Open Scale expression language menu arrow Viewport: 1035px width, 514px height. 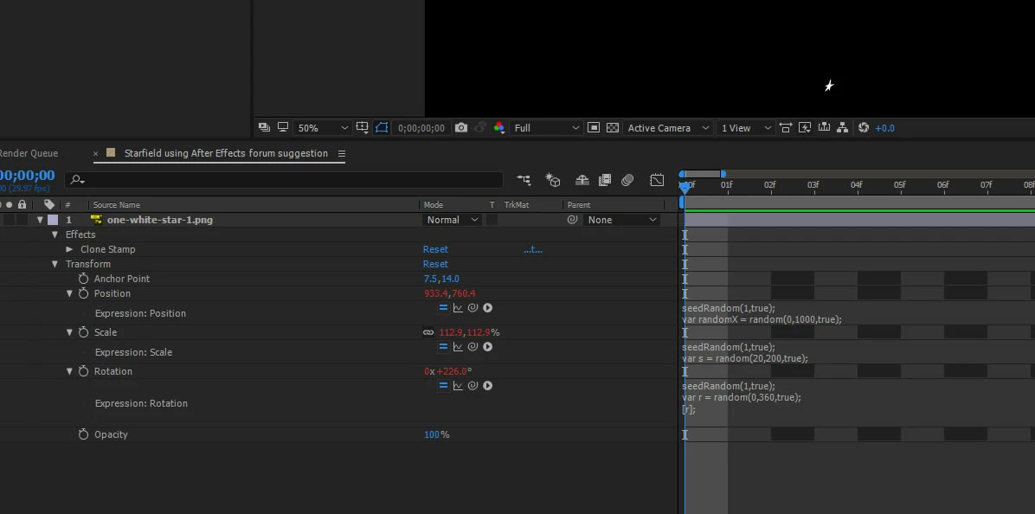pos(488,346)
